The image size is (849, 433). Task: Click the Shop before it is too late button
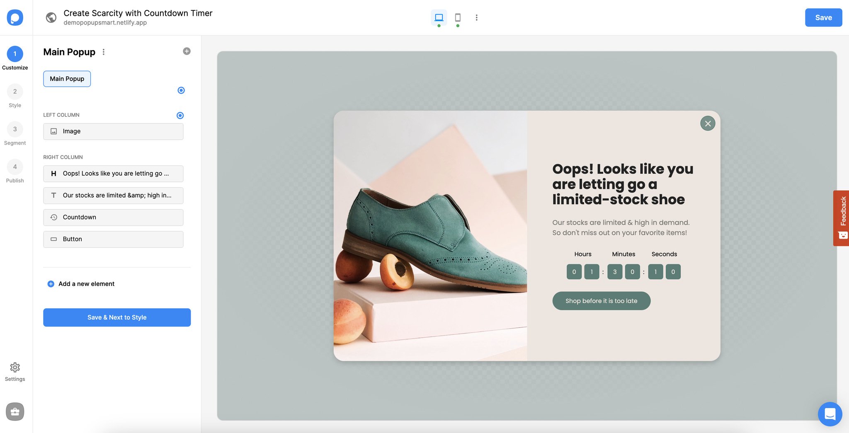[x=601, y=301]
